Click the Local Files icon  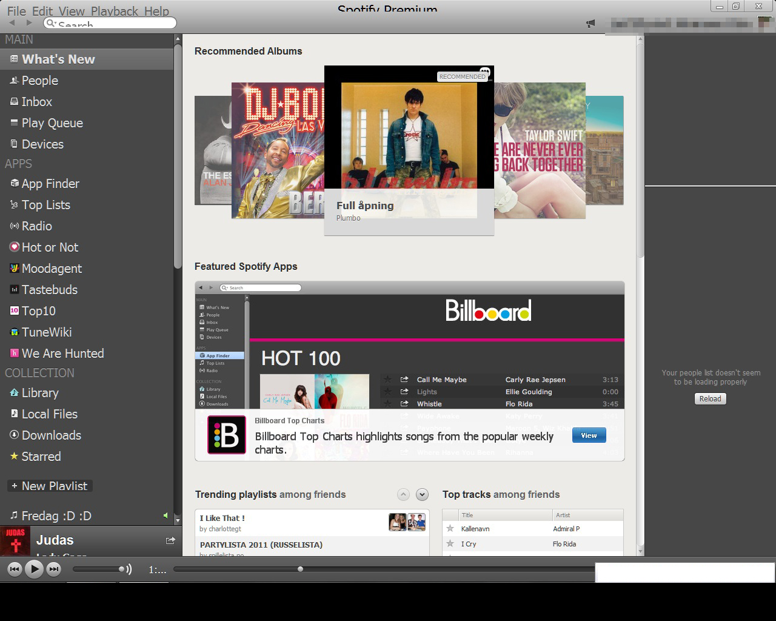tap(14, 414)
